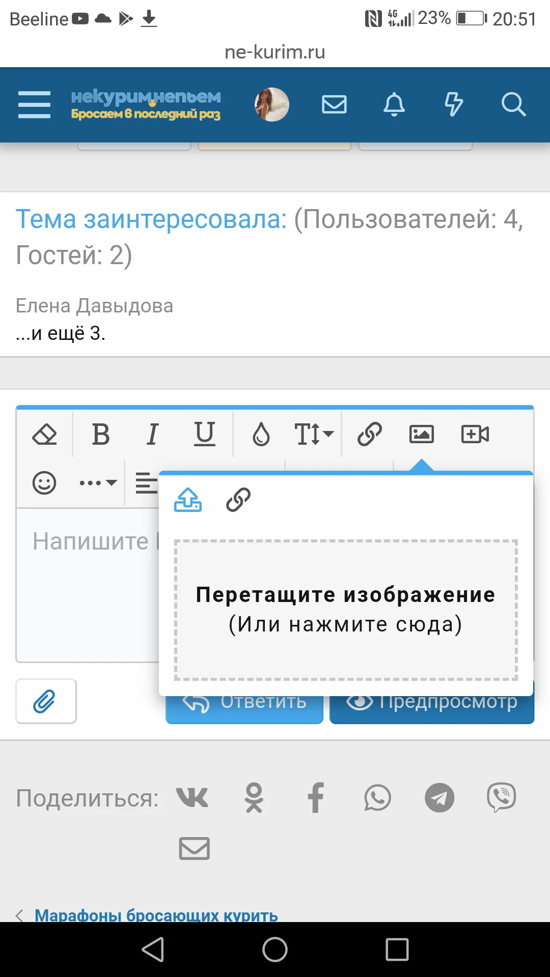This screenshot has height=977, width=550.
Task: Open Елена Давыдова's profile
Action: tap(95, 306)
